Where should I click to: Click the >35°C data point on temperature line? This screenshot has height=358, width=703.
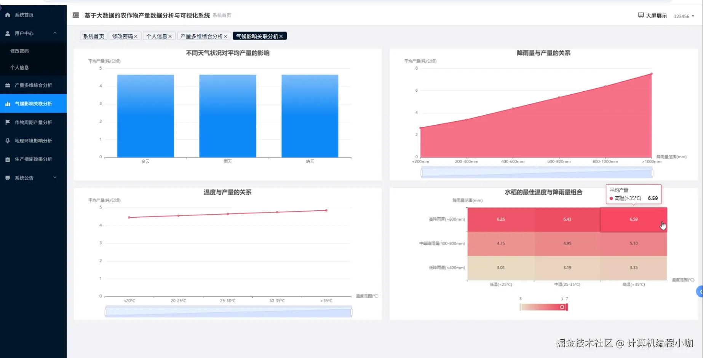coord(326,210)
